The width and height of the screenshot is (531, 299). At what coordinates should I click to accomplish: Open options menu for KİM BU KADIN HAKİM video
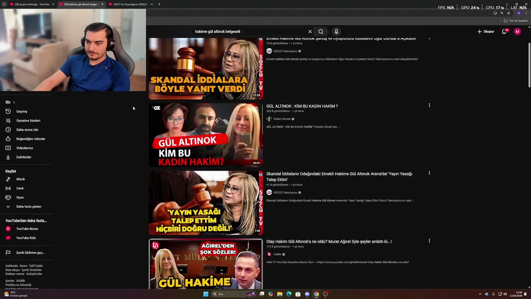tap(429, 105)
